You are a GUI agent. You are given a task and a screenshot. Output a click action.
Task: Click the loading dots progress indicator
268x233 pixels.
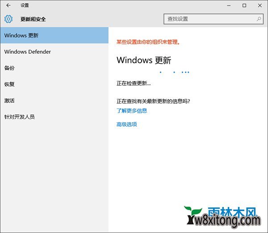point(175,72)
